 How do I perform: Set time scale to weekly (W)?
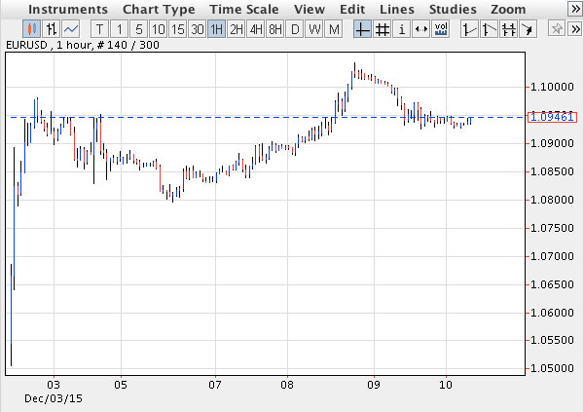point(314,29)
